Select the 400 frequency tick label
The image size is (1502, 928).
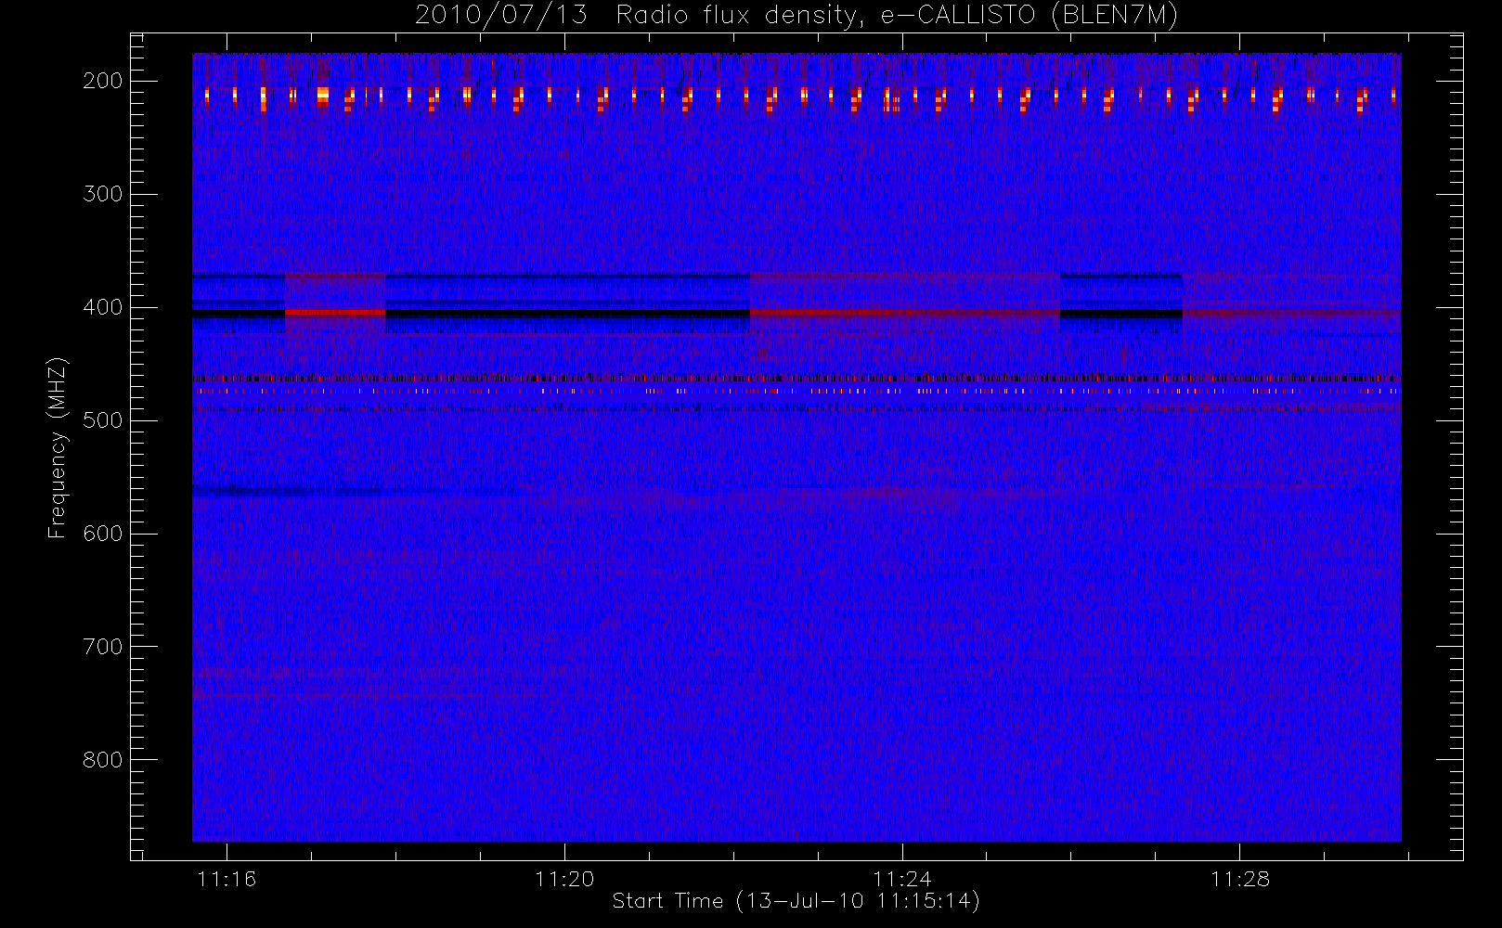coord(103,307)
